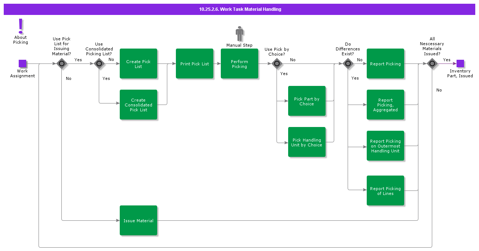Select the 'Use Consolidated Picking List?' gateway diamond

click(x=99, y=63)
